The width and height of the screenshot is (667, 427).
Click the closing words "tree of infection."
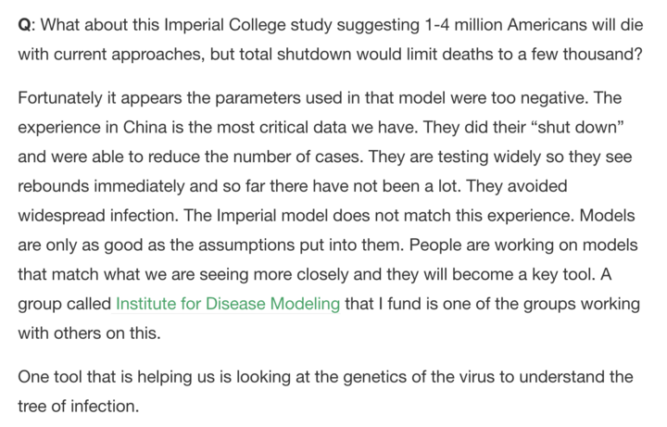78,407
